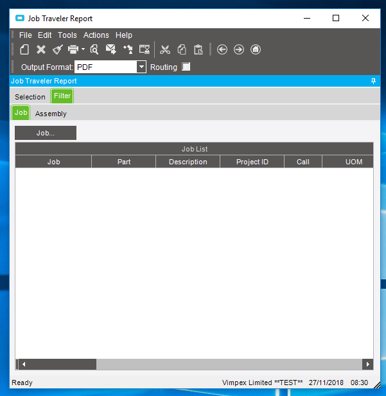Viewport: 386px width, 396px height.
Task: Pin the Job Traveler Report panel
Action: (x=373, y=81)
